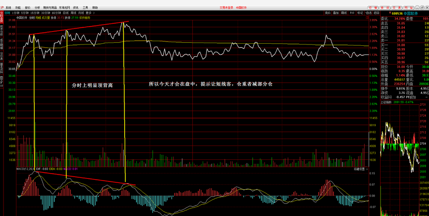
Task: Open the 工具 menu
Action: click(x=85, y=8)
